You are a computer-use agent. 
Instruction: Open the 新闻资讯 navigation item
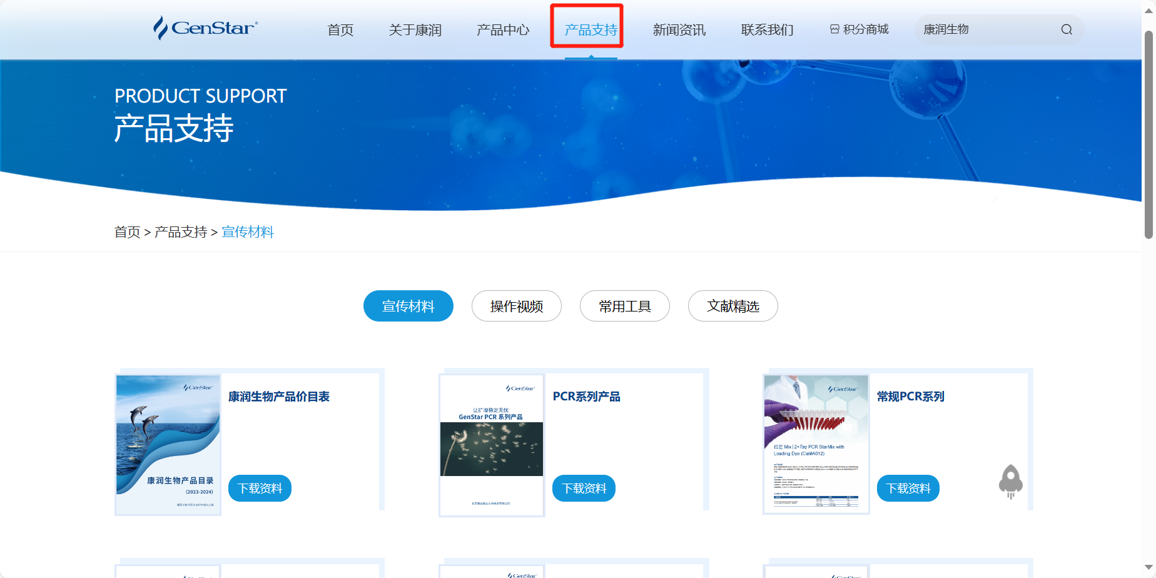click(679, 30)
